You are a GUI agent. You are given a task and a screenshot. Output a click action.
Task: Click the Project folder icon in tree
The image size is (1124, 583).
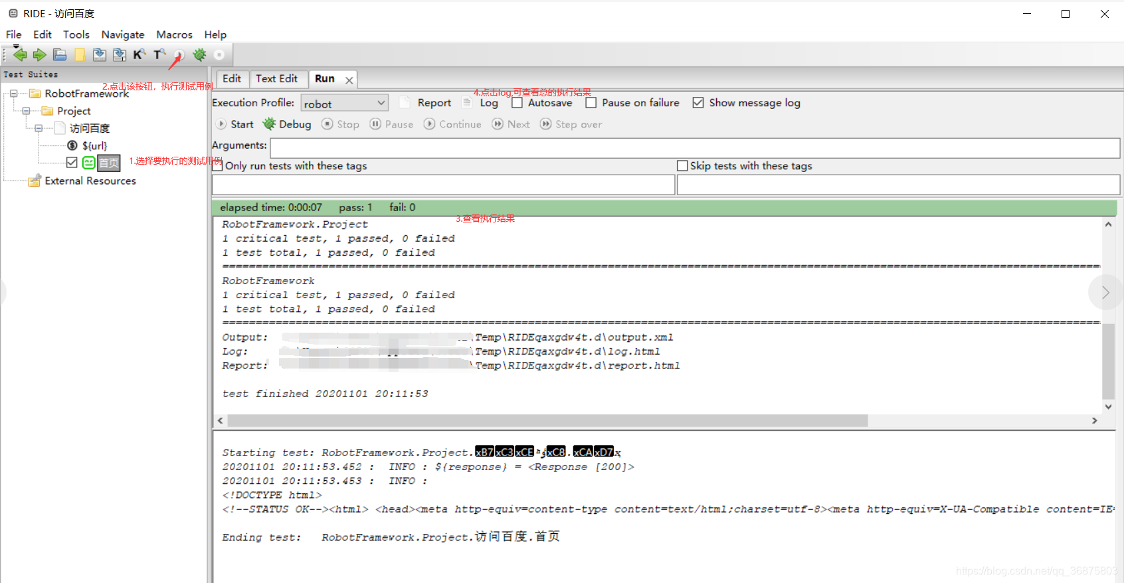[x=47, y=111]
